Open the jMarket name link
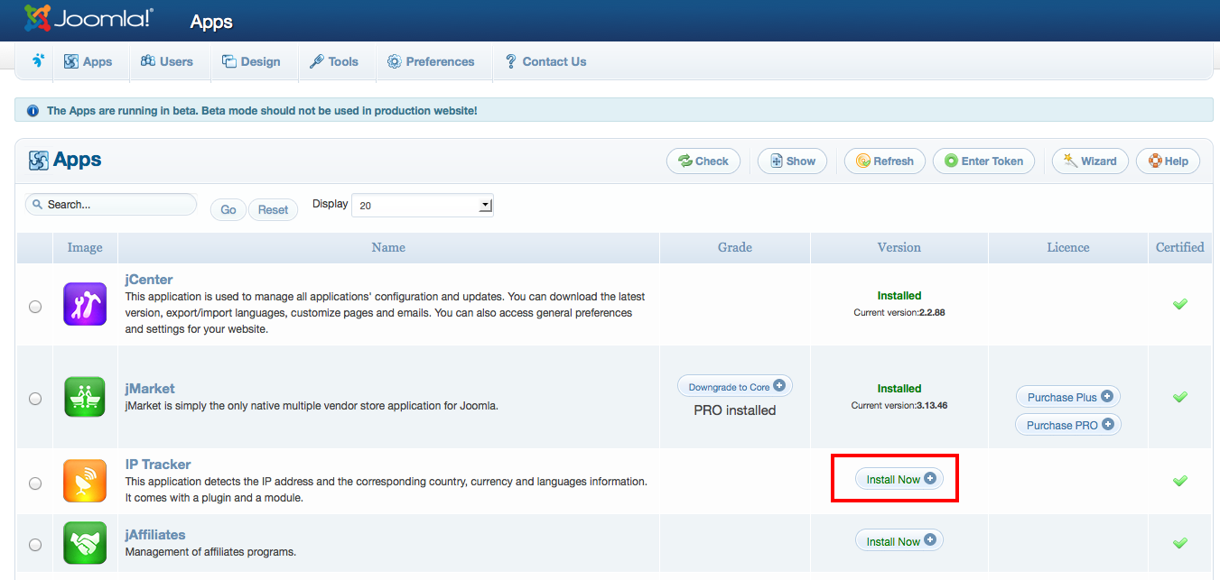The width and height of the screenshot is (1220, 580). pyautogui.click(x=149, y=389)
